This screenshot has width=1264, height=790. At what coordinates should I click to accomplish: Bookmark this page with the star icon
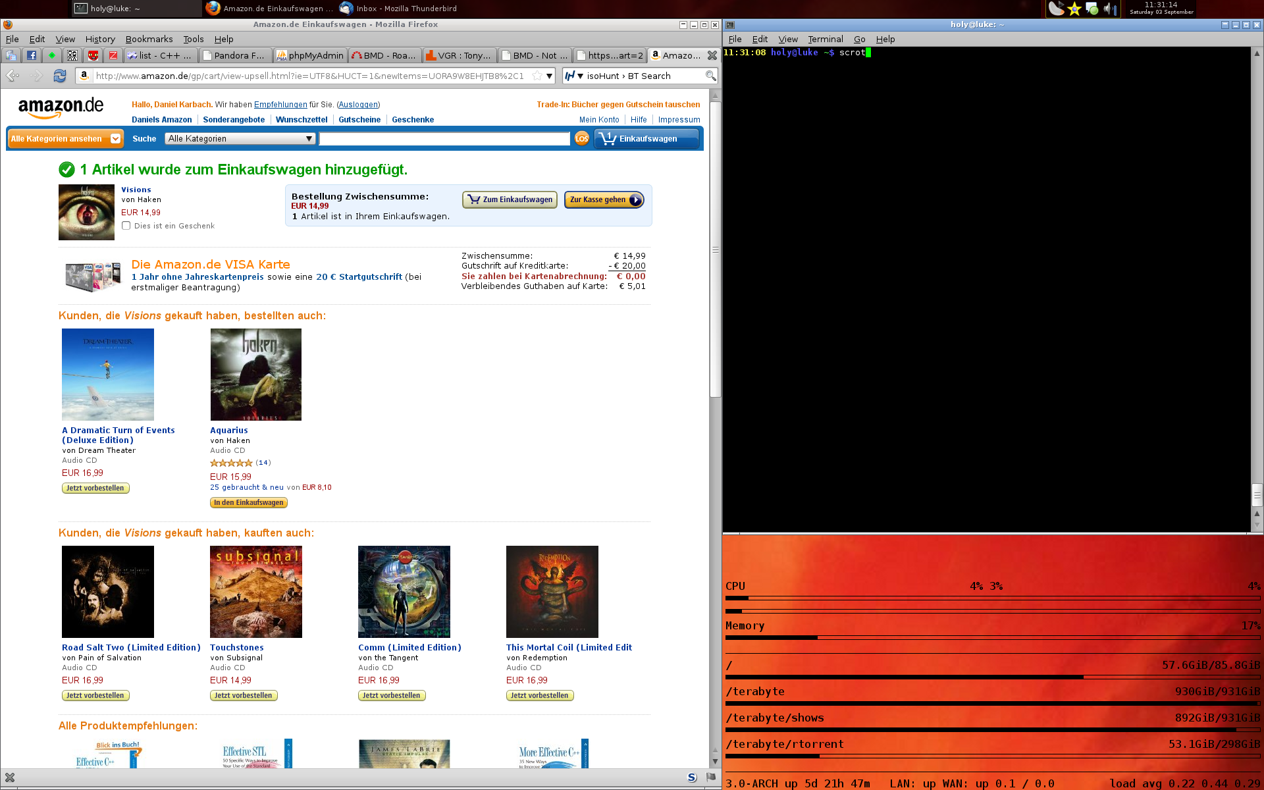pyautogui.click(x=537, y=76)
